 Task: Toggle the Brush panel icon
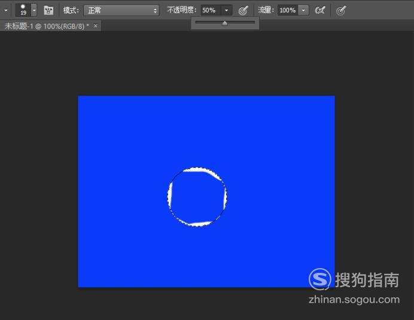48,10
